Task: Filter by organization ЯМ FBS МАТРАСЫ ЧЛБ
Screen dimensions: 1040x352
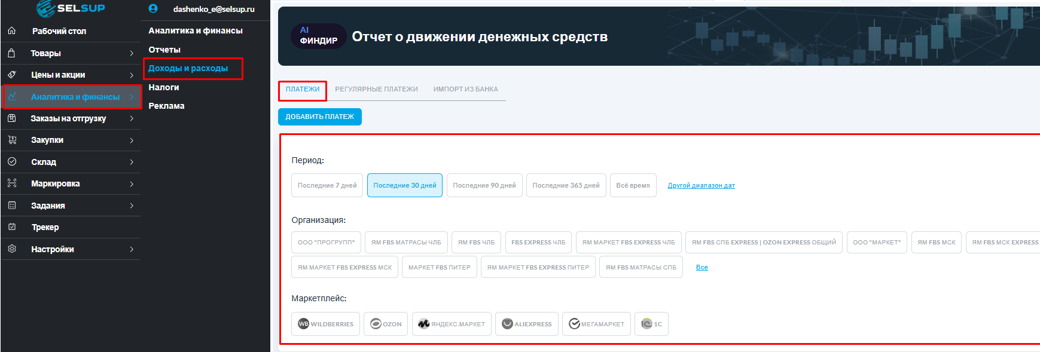Action: [x=406, y=242]
